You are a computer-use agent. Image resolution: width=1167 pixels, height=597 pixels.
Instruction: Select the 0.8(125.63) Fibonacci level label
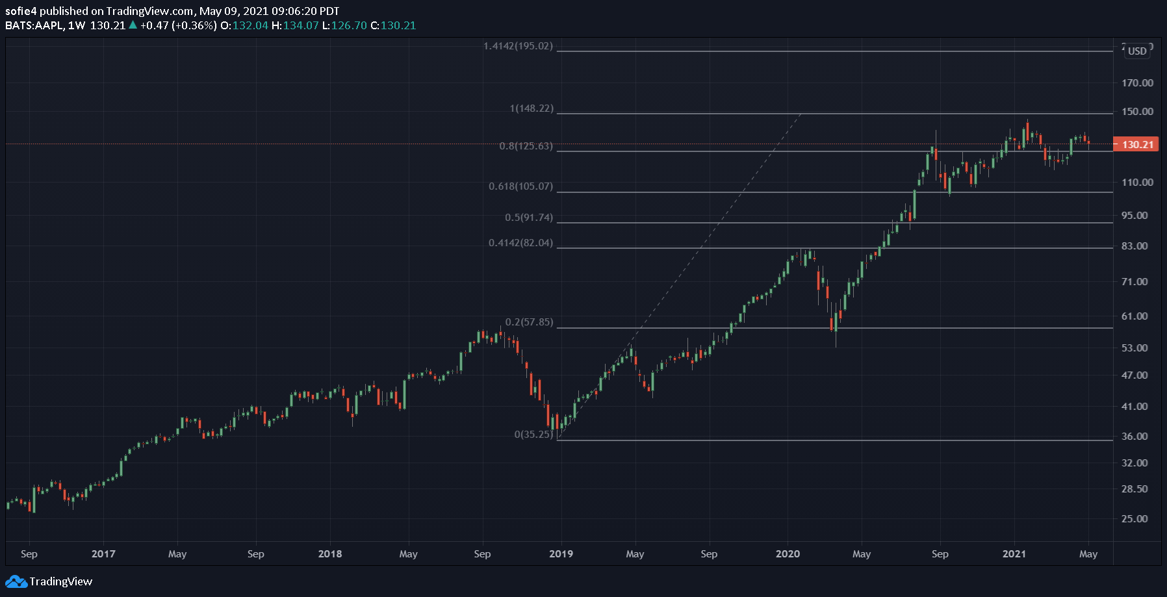coord(526,146)
